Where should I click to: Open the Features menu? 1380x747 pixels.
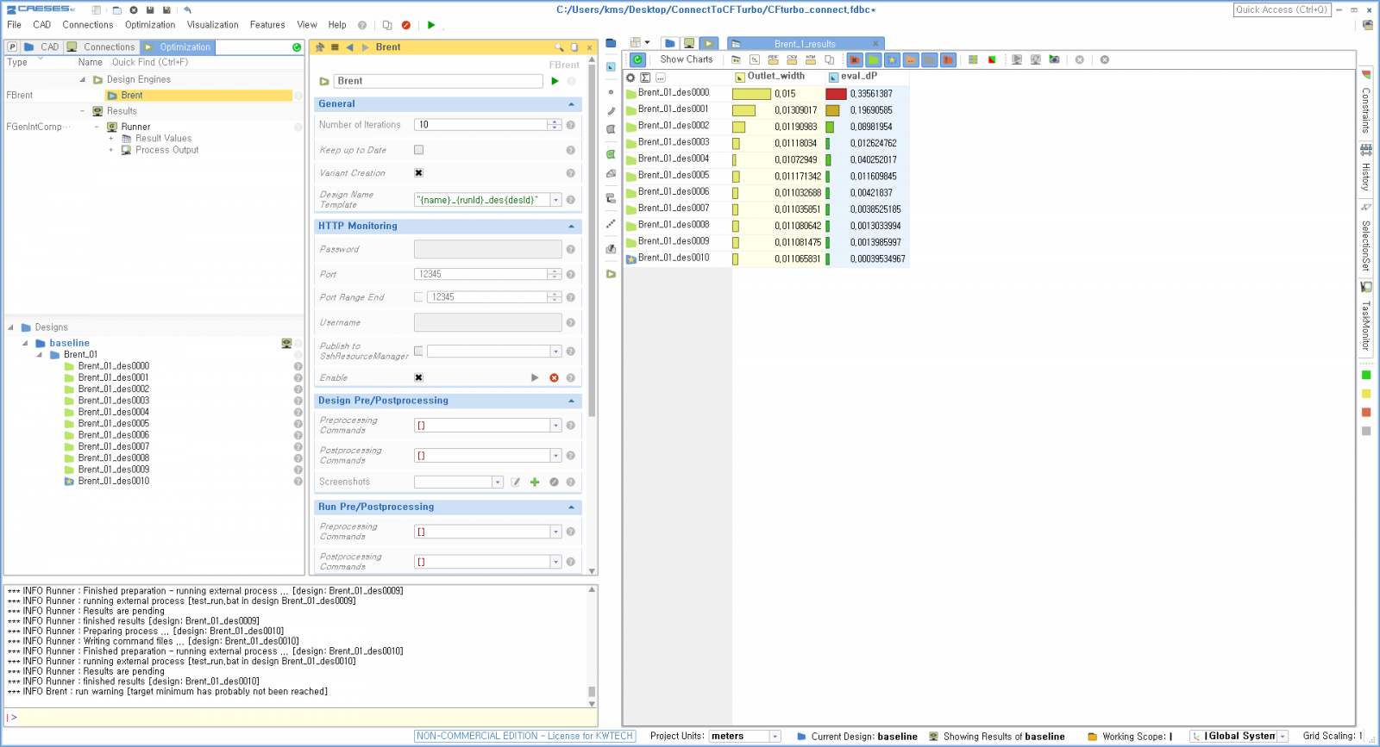click(267, 25)
